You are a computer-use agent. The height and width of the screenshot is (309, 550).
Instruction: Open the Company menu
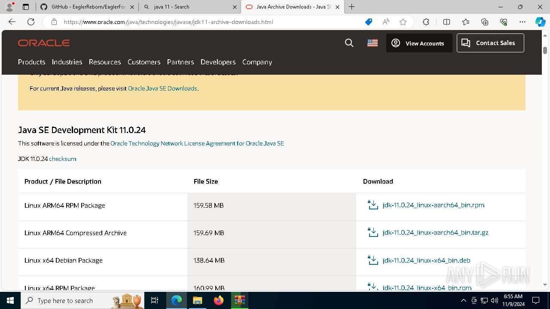click(257, 62)
